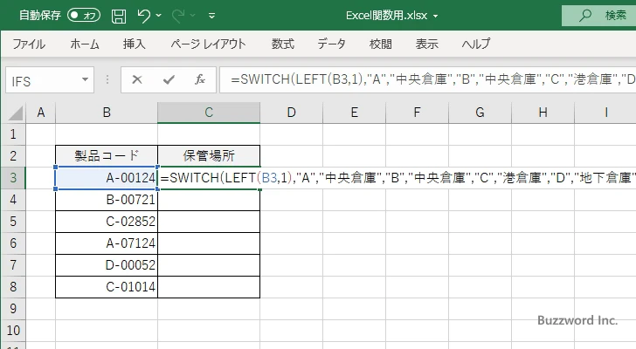The width and height of the screenshot is (636, 349).
Task: Click cell containing C-01014
Action: [x=107, y=287]
